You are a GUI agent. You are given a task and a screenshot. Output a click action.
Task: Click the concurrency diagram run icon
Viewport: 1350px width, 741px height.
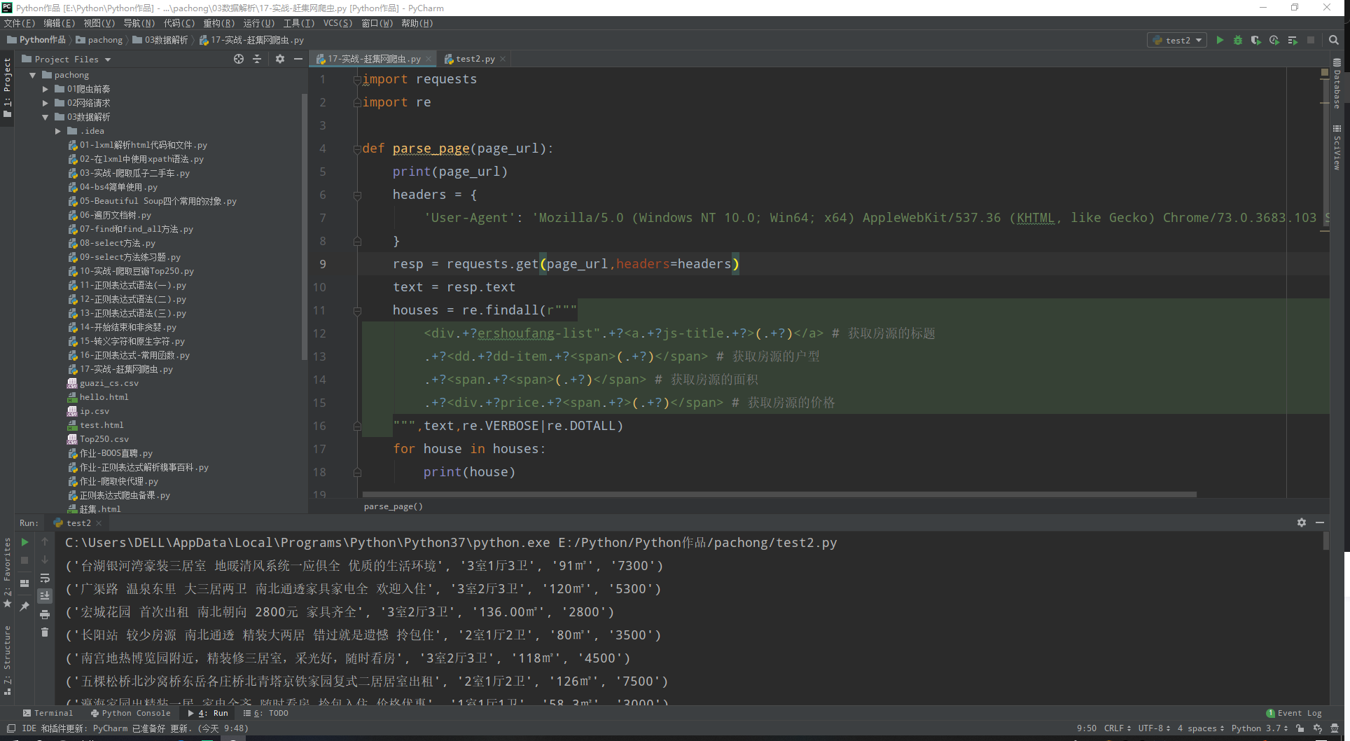(1293, 41)
